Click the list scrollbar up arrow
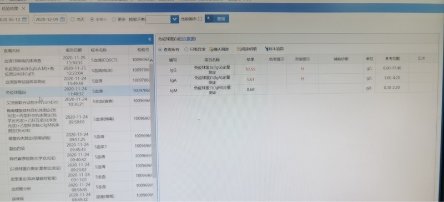This screenshot has height=202, width=444. 151,60
